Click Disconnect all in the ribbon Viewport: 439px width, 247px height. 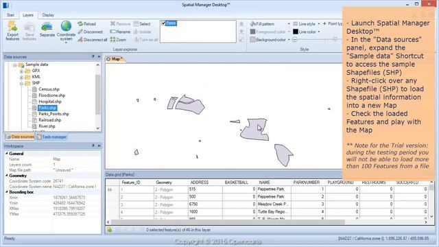click(x=93, y=40)
